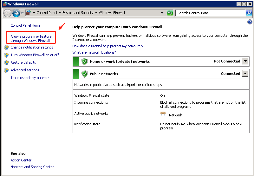Click shield icon beside Turn Windows Firewall on or off
Image resolution: width=254 pixels, height=176 pixels.
pos(6,55)
